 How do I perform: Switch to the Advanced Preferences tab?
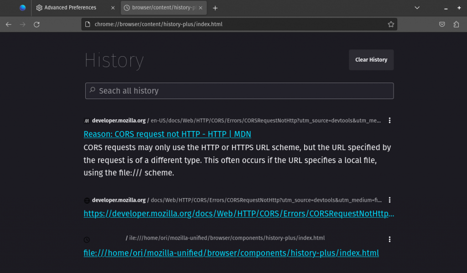(x=76, y=8)
